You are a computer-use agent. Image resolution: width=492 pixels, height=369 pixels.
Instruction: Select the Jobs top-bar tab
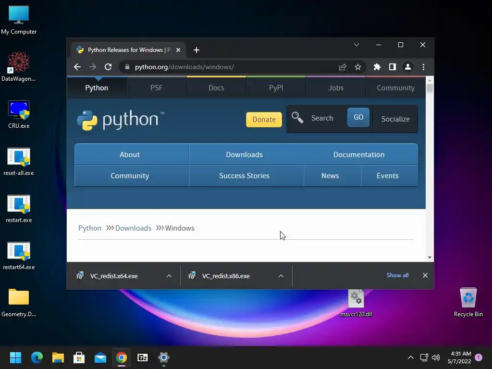pyautogui.click(x=336, y=88)
